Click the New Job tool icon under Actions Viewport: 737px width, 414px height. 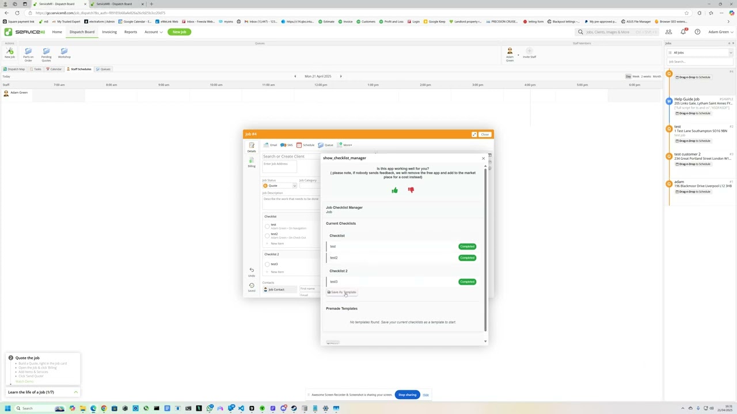pos(10,51)
